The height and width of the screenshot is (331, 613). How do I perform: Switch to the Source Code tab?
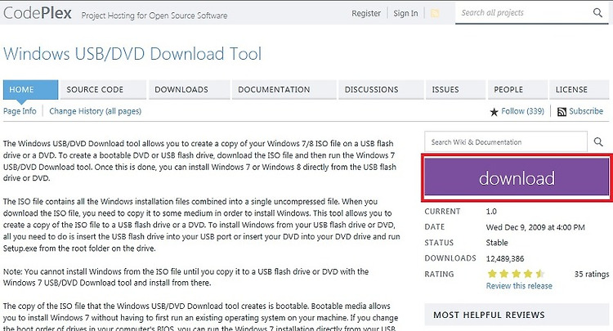104,89
